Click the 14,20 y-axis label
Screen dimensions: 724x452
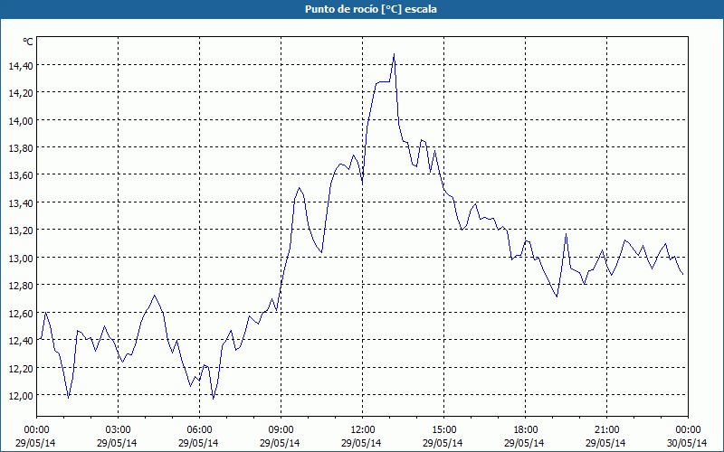pyautogui.click(x=21, y=93)
